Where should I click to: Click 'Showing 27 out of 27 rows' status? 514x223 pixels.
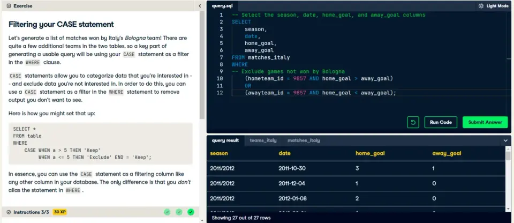241,218
